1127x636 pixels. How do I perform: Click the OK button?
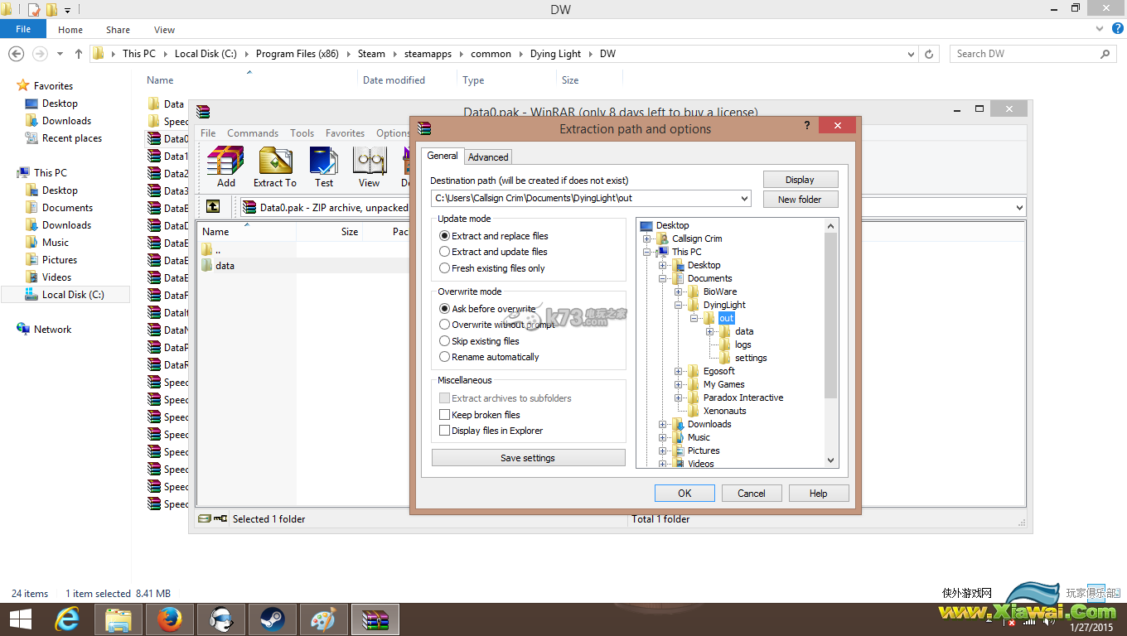click(684, 494)
